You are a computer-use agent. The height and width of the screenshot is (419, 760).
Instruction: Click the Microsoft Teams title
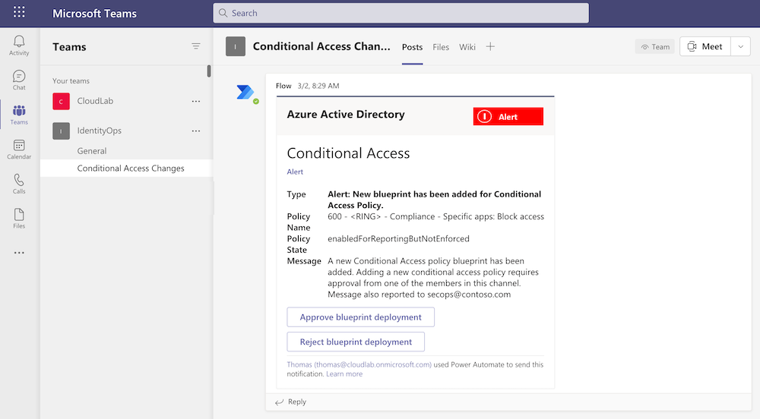coord(94,14)
